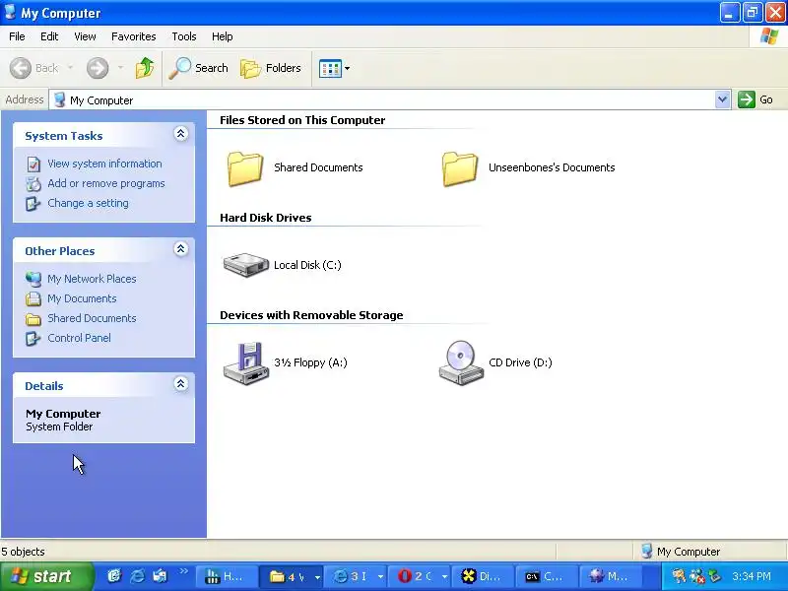Image resolution: width=788 pixels, height=591 pixels.
Task: Click View system information link
Action: pyautogui.click(x=104, y=164)
